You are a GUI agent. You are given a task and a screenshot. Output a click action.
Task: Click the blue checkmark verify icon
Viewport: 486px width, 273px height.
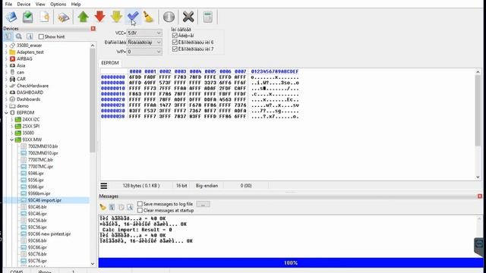point(133,17)
